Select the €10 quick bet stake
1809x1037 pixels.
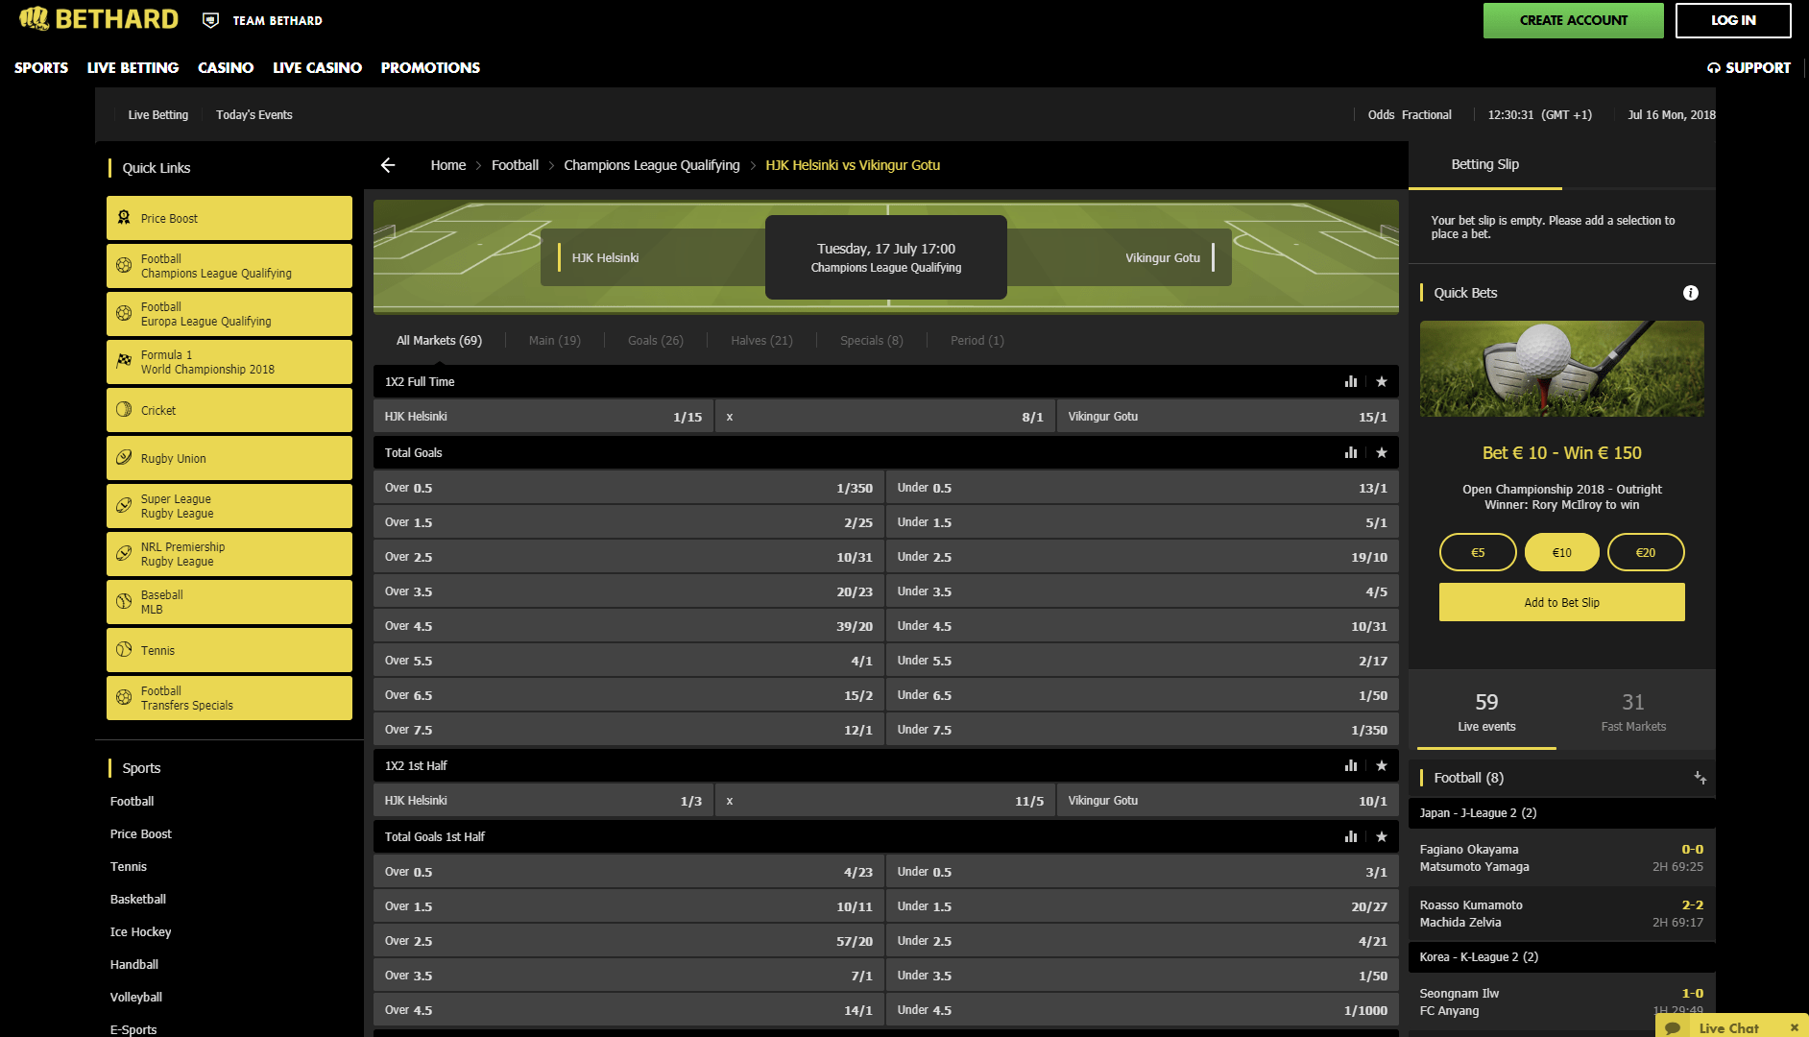coord(1562,552)
